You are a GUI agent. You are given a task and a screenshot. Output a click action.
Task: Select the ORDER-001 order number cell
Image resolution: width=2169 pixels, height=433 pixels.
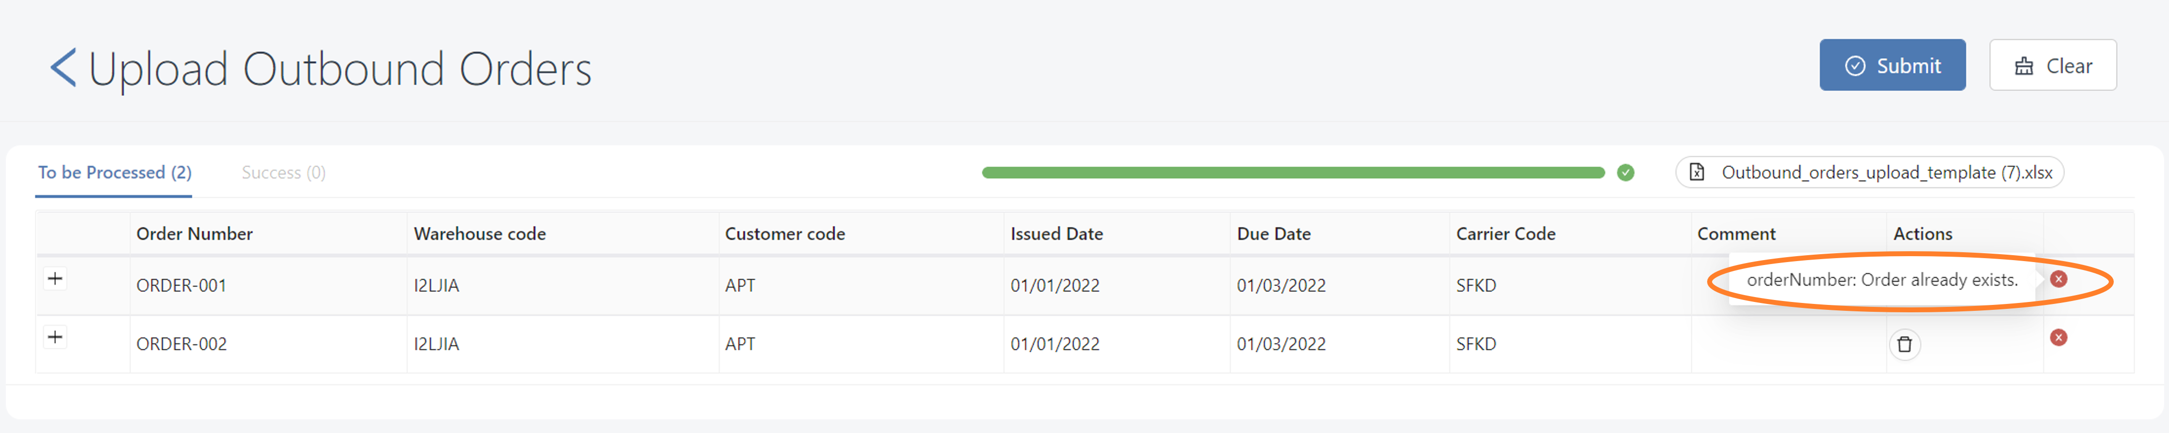(181, 285)
